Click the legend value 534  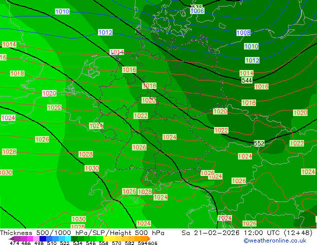tap(77, 243)
